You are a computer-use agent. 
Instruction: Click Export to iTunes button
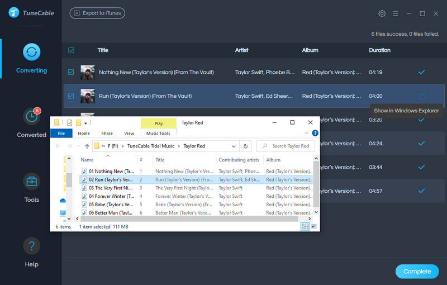(x=97, y=13)
